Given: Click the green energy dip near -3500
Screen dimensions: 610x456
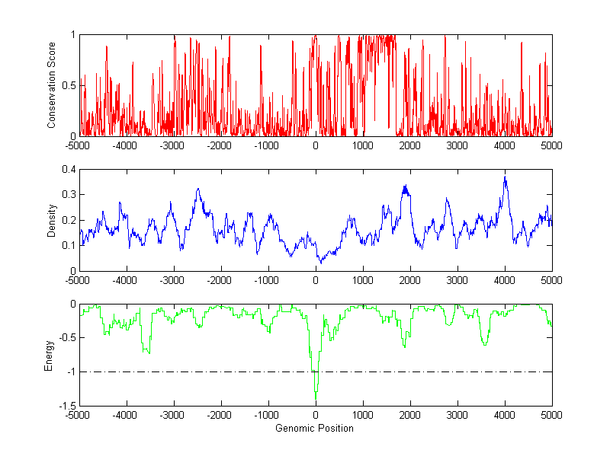Looking at the screenshot, I should tap(147, 350).
